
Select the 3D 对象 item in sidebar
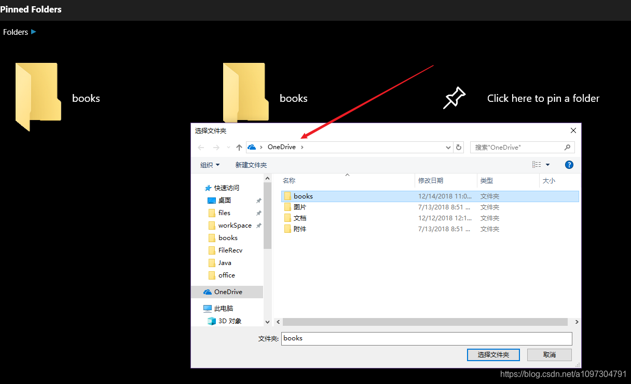(x=225, y=321)
